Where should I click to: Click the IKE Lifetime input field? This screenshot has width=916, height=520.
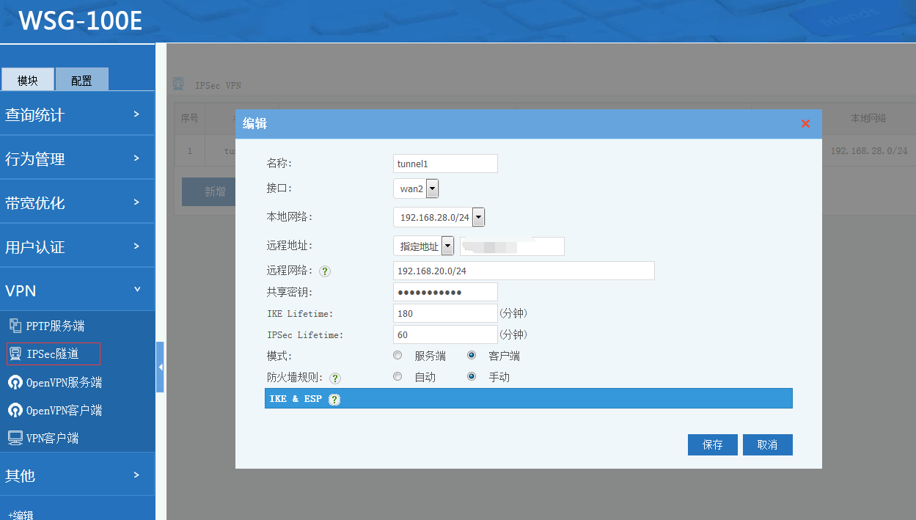point(445,313)
